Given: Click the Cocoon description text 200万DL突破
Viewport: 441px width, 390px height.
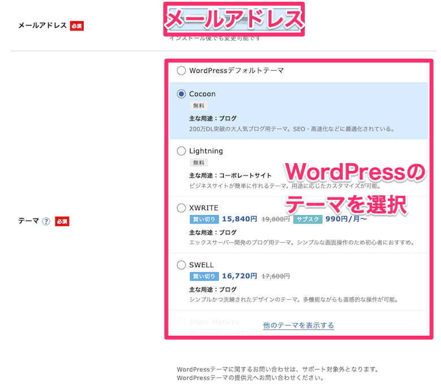Looking at the screenshot, I should [292, 129].
